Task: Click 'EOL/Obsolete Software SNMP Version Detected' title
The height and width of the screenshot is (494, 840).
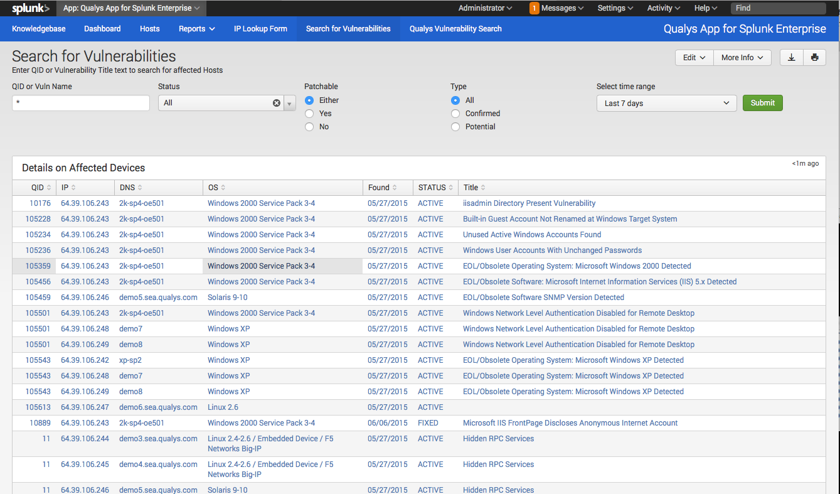Action: pos(543,298)
